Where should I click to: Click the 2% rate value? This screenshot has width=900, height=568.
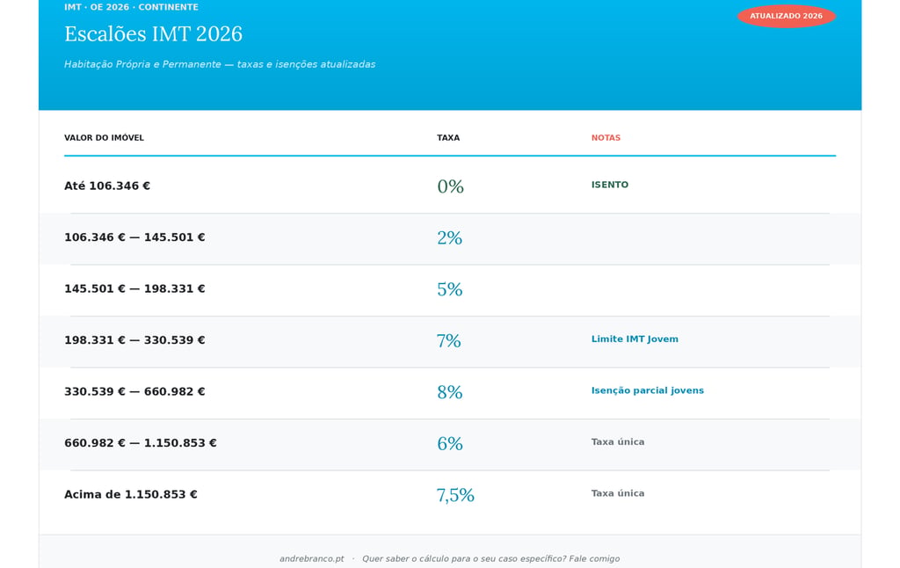(449, 237)
